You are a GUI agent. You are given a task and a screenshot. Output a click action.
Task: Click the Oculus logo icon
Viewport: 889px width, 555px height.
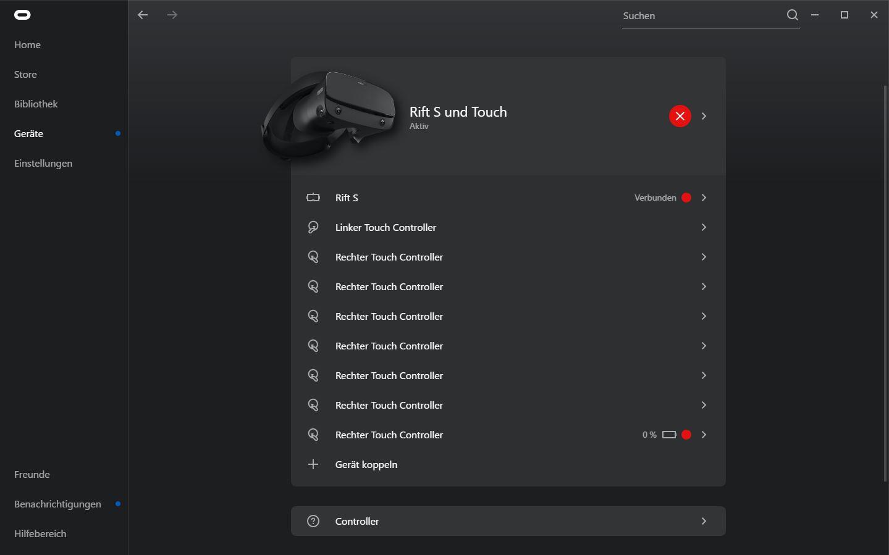tap(22, 15)
